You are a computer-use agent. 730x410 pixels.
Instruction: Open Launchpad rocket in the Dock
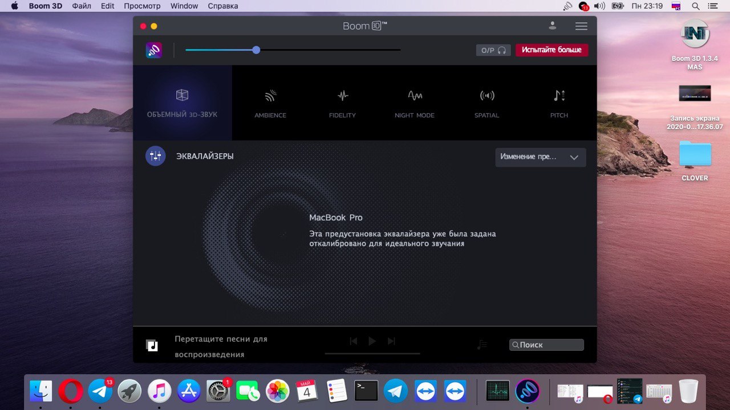(x=130, y=391)
